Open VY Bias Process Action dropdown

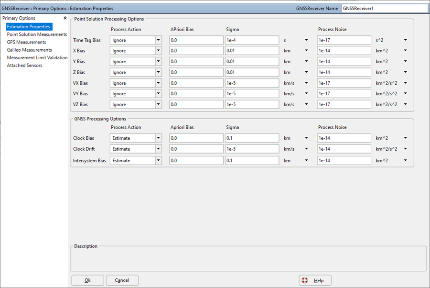click(x=158, y=93)
